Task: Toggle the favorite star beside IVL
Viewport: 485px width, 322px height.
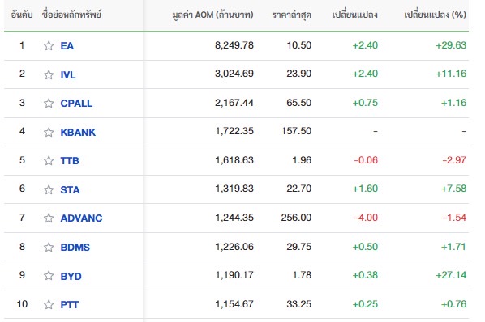Action: 49,74
